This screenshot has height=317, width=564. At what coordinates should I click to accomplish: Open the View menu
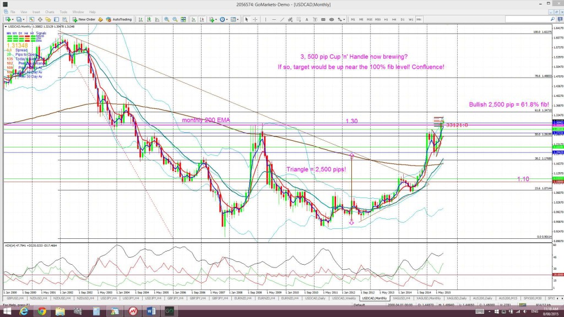pos(24,12)
